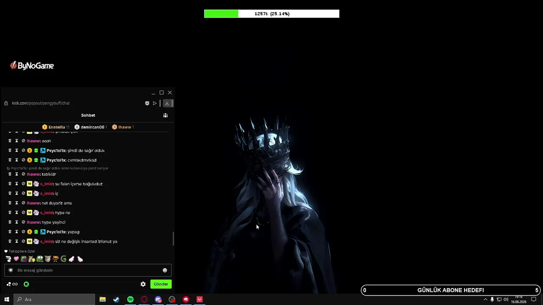Viewport: 543px width, 305px height.
Task: Delete s_imid's "hype ne" message
Action: (x=10, y=213)
